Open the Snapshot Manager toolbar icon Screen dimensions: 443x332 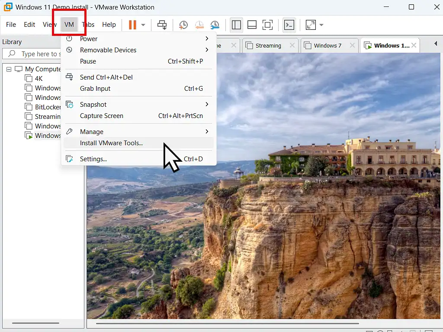pyautogui.click(x=215, y=25)
